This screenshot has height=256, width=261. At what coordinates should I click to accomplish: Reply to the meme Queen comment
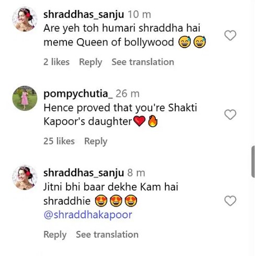pyautogui.click(x=90, y=62)
